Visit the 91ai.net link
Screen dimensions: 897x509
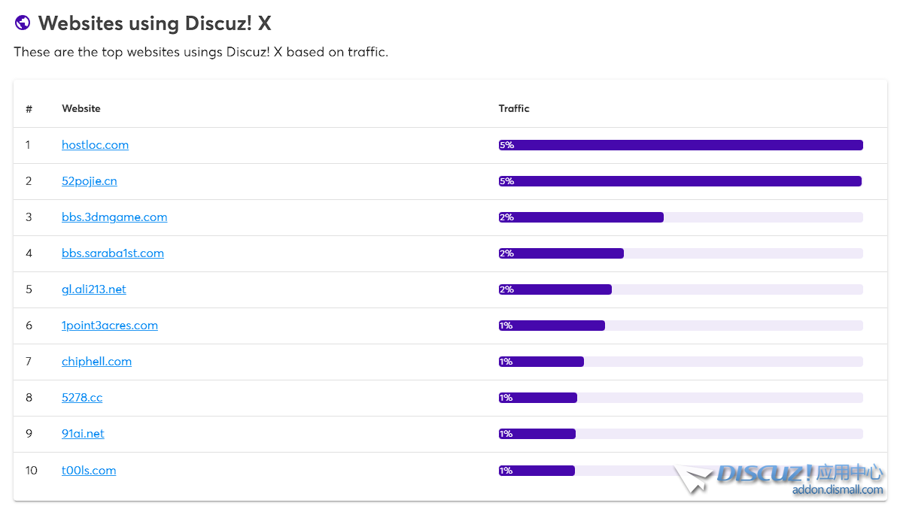click(x=83, y=434)
